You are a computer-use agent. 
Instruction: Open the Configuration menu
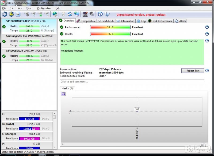tap(44, 8)
